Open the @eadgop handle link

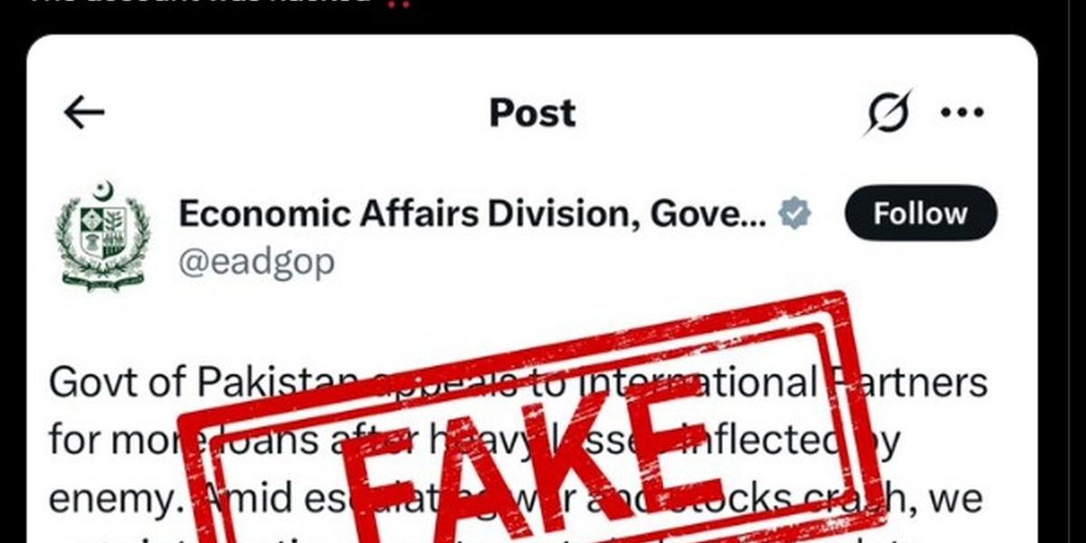click(256, 262)
